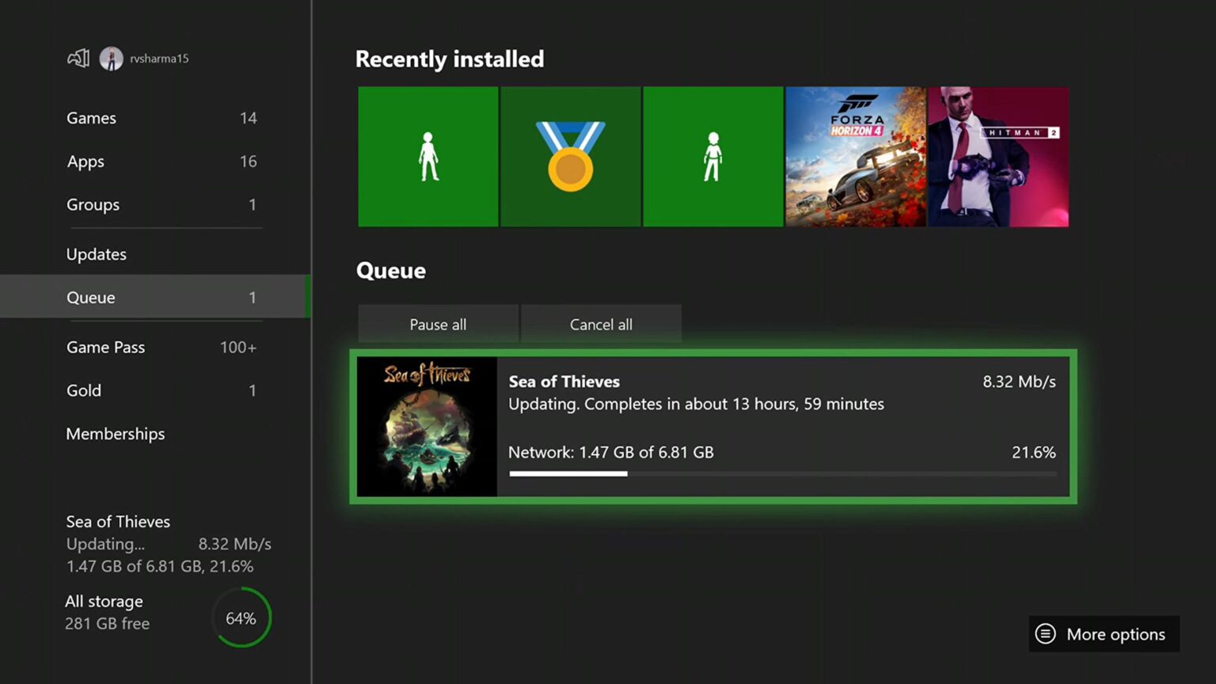Click the Recently installed heading
1216x684 pixels.
tap(450, 59)
